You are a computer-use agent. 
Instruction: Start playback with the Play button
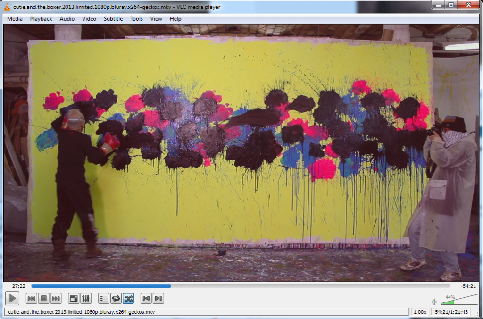click(x=12, y=298)
